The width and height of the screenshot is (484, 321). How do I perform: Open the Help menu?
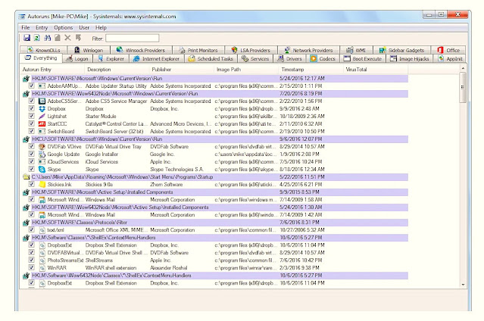click(x=101, y=27)
